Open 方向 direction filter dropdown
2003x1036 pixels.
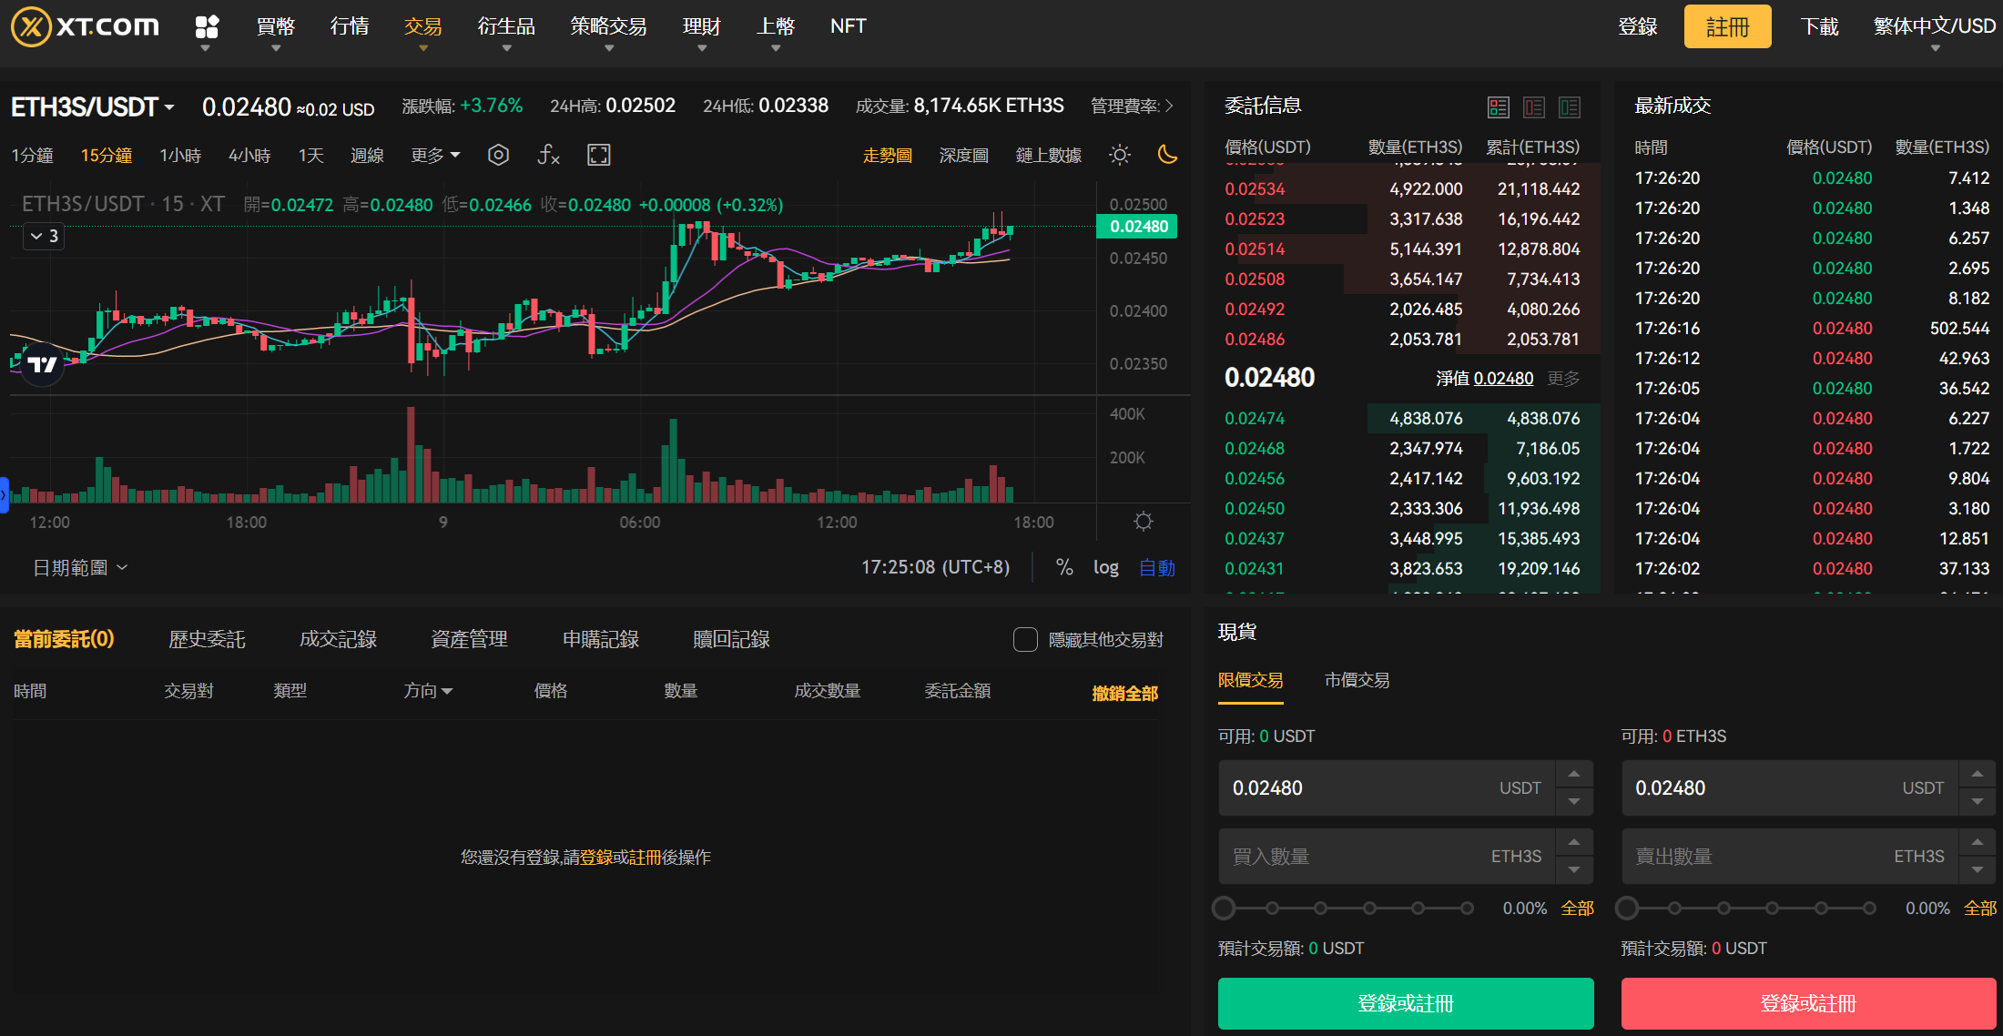(428, 691)
